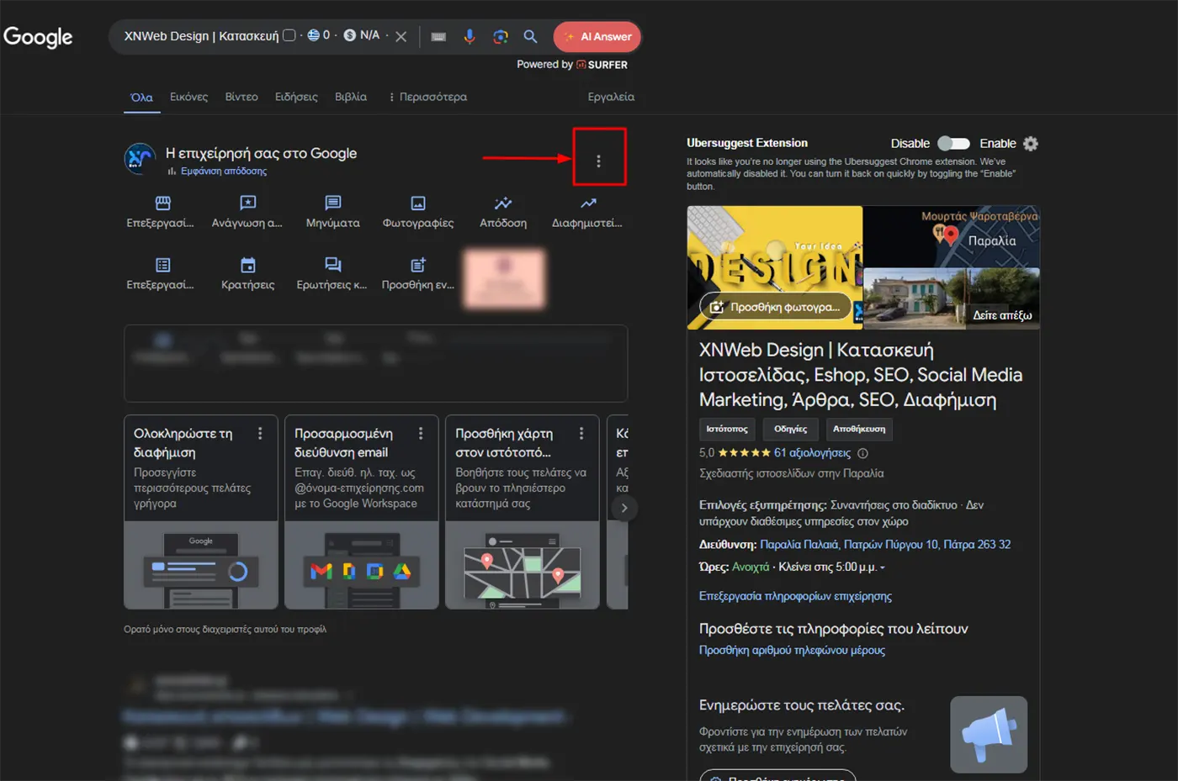Click inside the search query field
This screenshot has height=781, width=1178.
201,36
